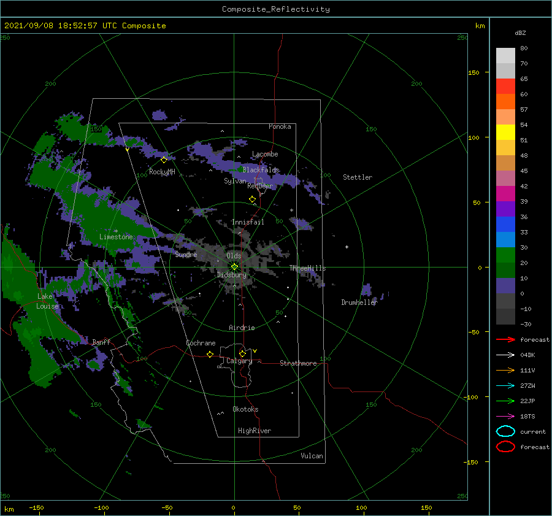Click the Strathmore label
Image resolution: width=552 pixels, height=516 pixels.
[x=298, y=363]
